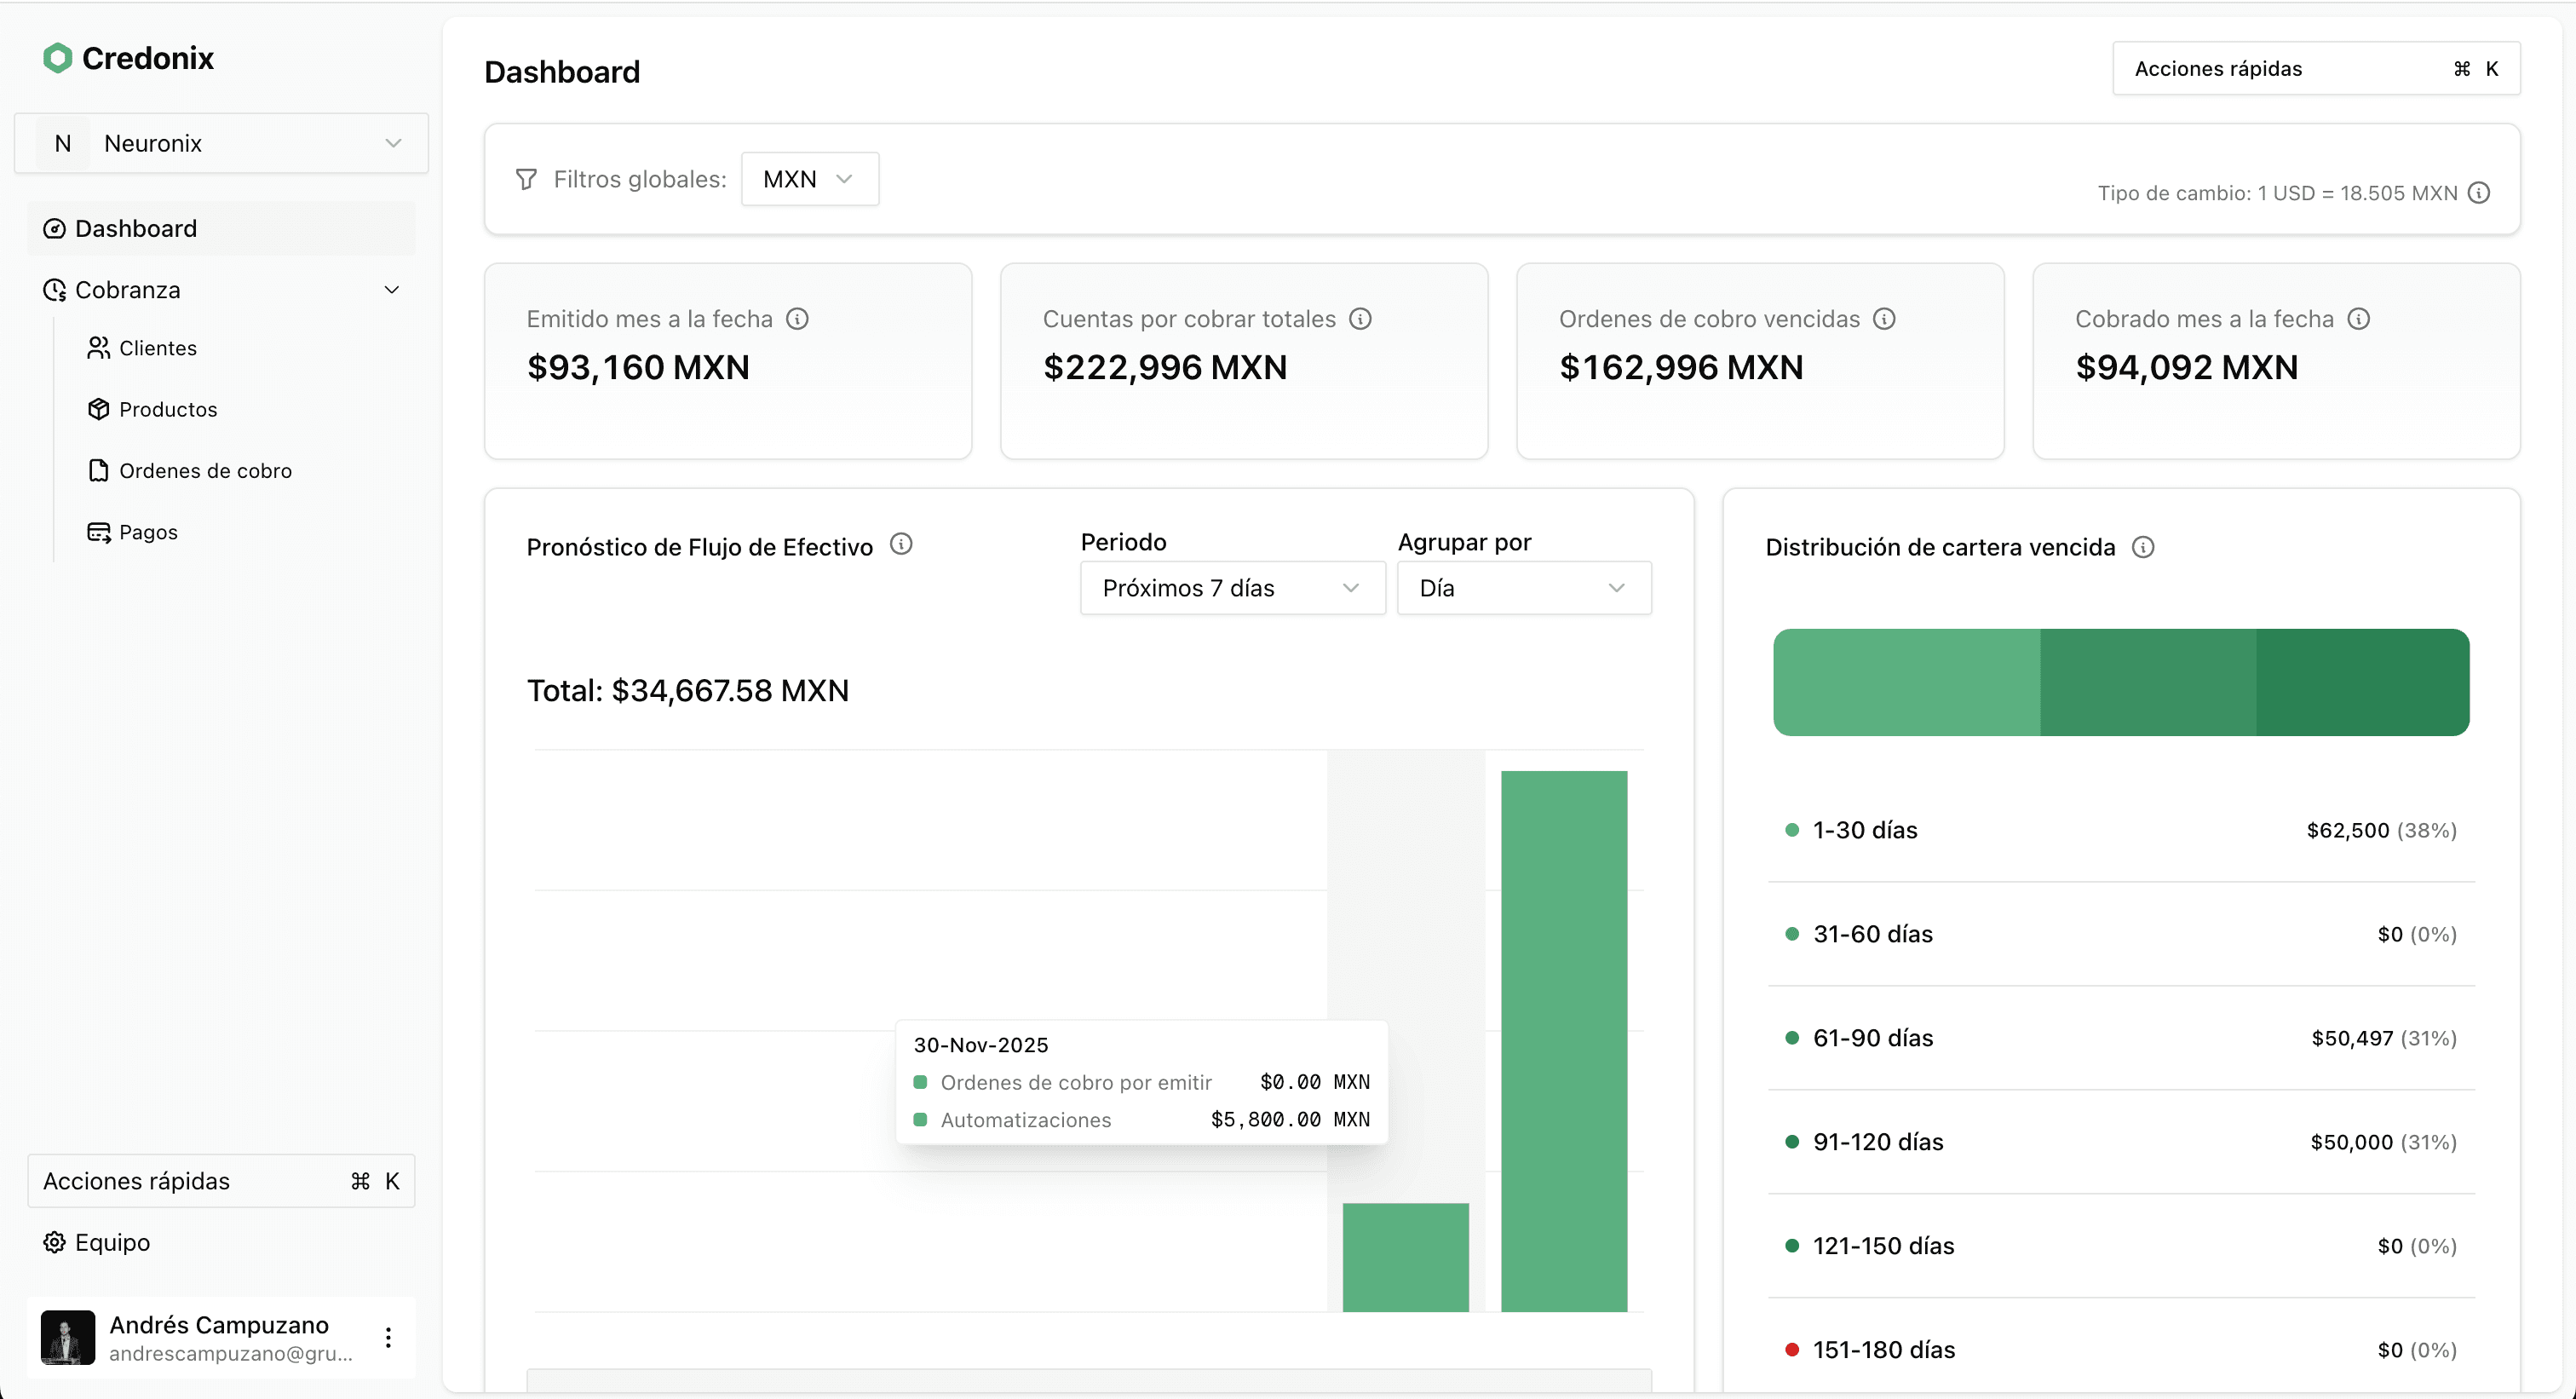
Task: Click the info icon next to Cuentas por cobrar totales
Action: pos(1360,319)
